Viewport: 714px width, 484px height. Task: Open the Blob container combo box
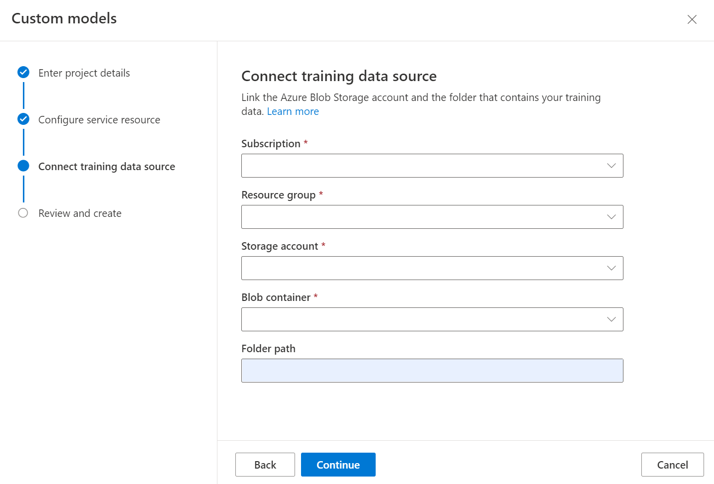point(423,319)
